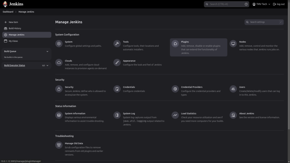Viewport: 290px width, 163px height.
Task: Click the Appearance paintbrush icon
Action: click(117, 63)
